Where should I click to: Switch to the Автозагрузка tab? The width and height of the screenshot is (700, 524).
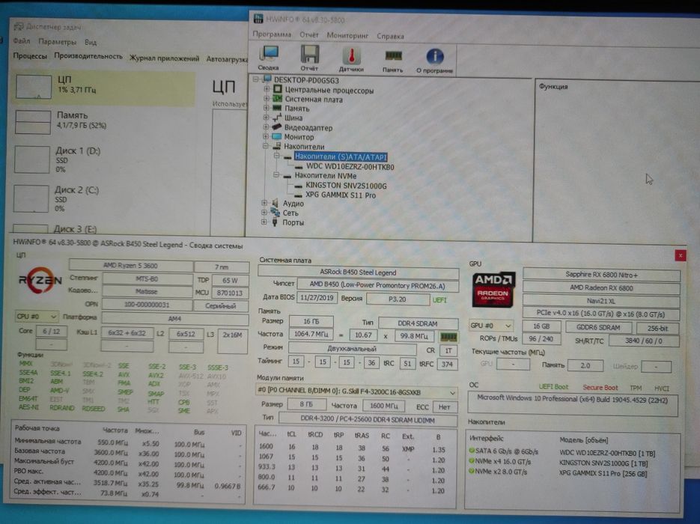click(227, 59)
